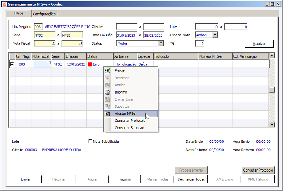The width and height of the screenshot is (283, 191).
Task: Click the grid scroll down arrow
Action: [272, 125]
